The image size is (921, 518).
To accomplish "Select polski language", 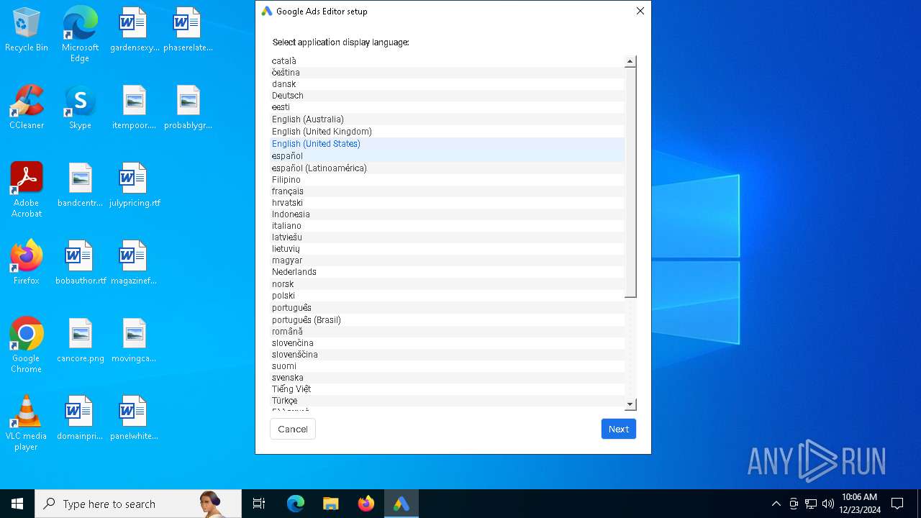I will 448,296.
